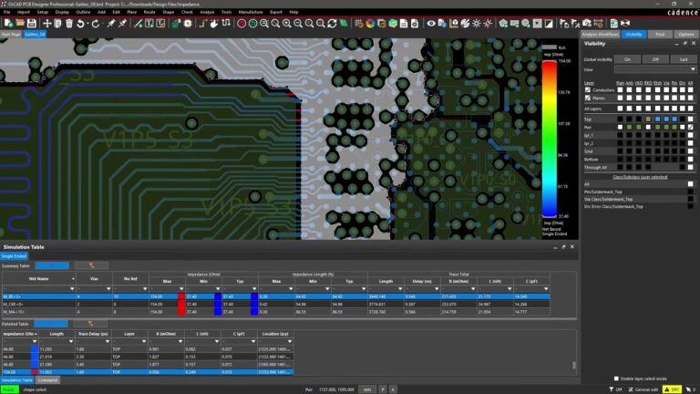
Task: Open the Layer filter in Detailed Table
Action: (144, 341)
